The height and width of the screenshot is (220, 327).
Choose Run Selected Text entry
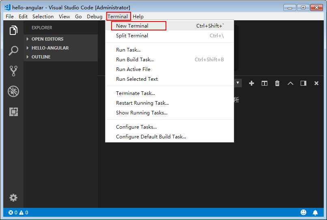click(x=170, y=79)
